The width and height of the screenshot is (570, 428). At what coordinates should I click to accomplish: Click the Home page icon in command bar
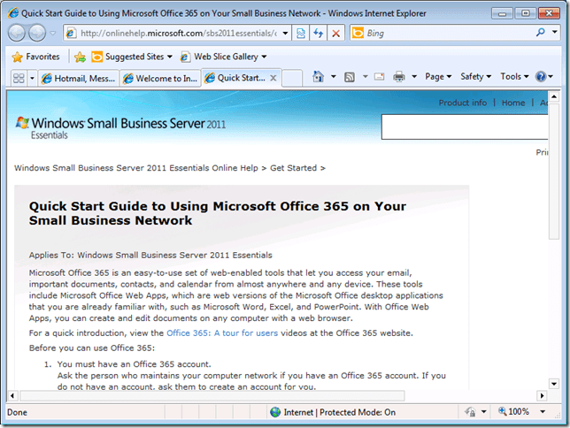pyautogui.click(x=320, y=77)
